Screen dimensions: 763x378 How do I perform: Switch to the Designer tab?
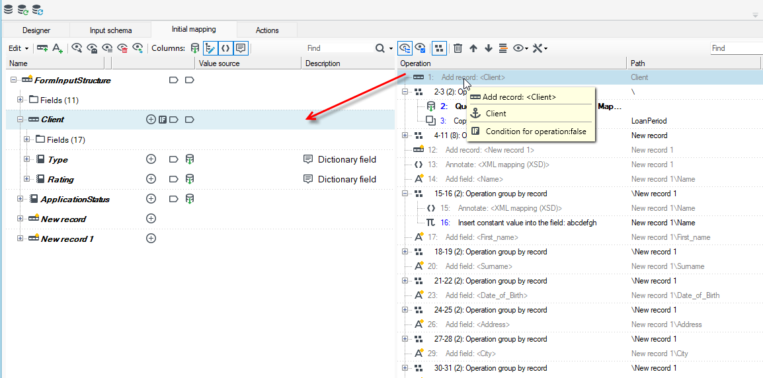[x=36, y=30]
